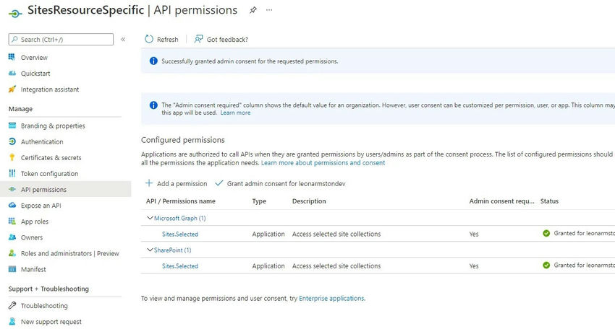Screen dimensions: 615x329
Task: Follow the Learn more link in info banner
Action: [x=235, y=113]
